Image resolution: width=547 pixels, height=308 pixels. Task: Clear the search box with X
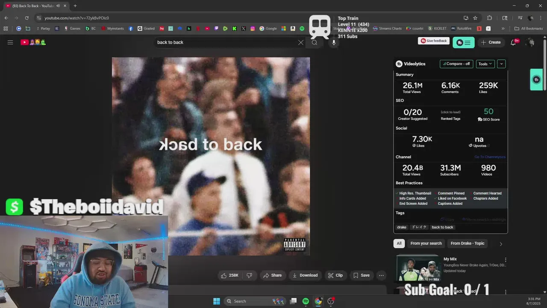click(301, 42)
